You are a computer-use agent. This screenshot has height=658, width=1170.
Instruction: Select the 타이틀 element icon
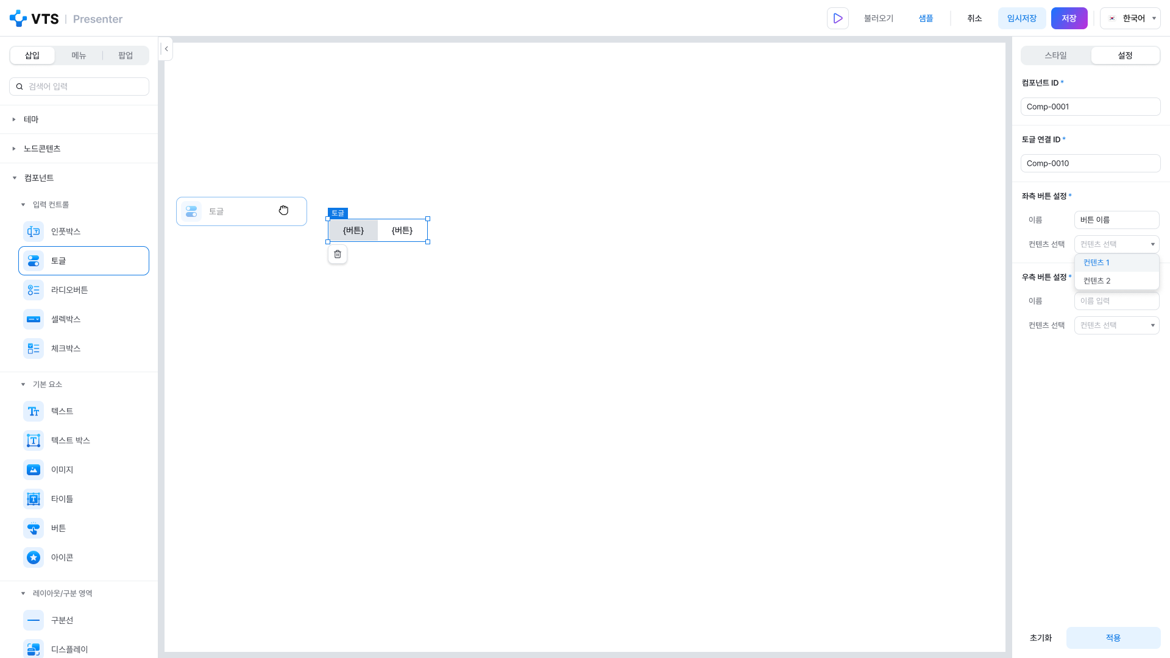[x=34, y=499]
